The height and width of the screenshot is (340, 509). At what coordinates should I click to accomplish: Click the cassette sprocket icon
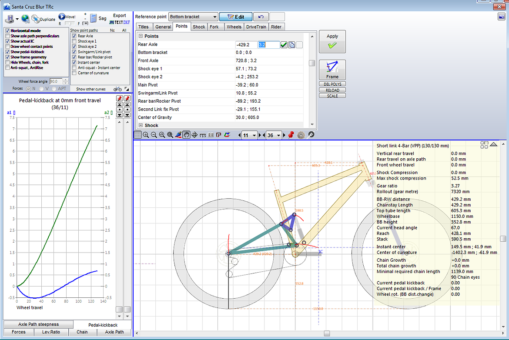pos(301,135)
